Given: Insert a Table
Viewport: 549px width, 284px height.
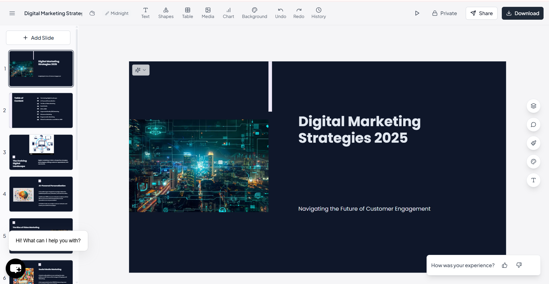Looking at the screenshot, I should coord(188,13).
